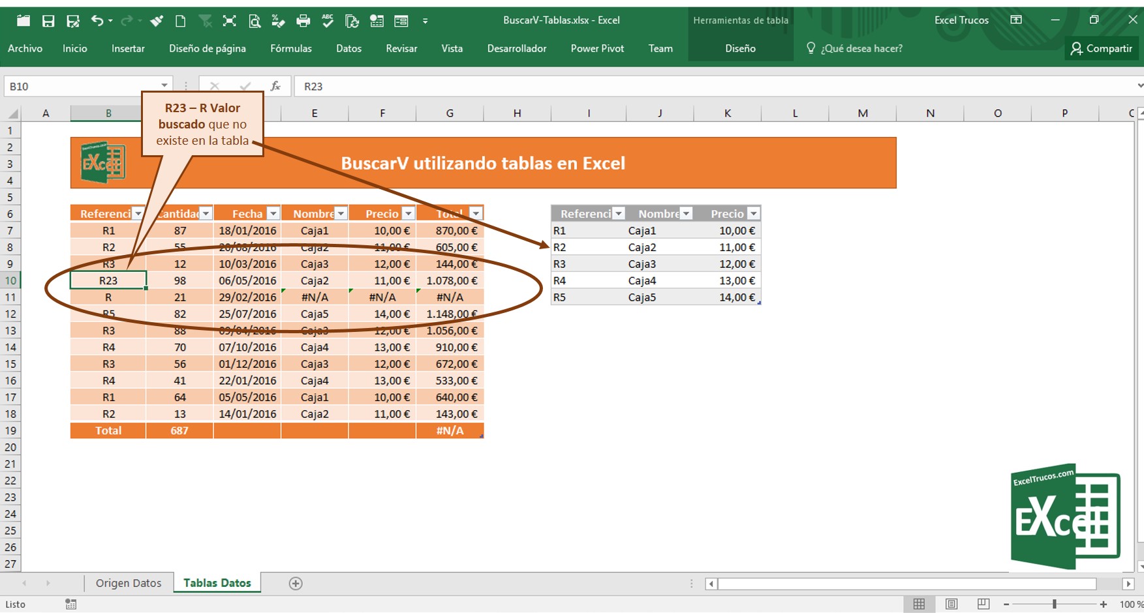Switch to Page Break Preview view
Image resolution: width=1144 pixels, height=613 pixels.
tap(983, 605)
